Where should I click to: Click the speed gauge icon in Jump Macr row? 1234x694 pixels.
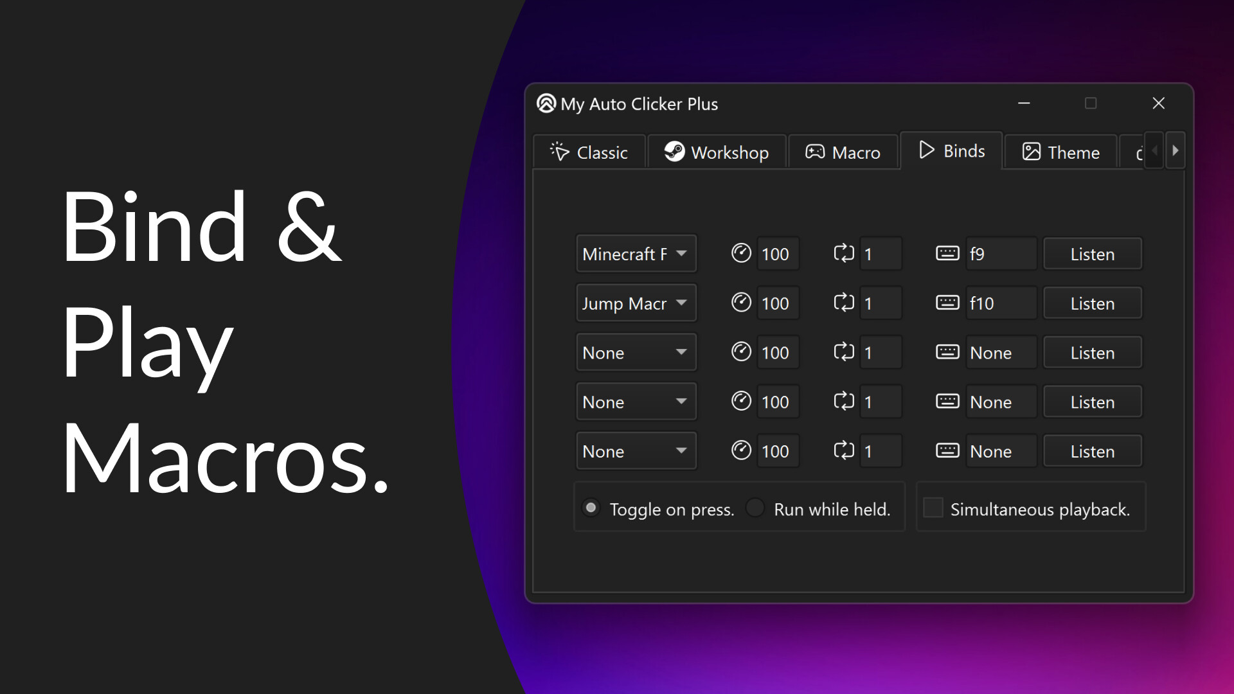click(741, 303)
